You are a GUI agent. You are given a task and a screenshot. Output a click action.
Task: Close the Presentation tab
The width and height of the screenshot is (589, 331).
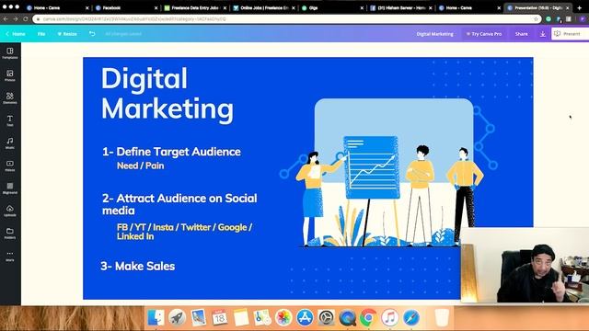tap(568, 7)
